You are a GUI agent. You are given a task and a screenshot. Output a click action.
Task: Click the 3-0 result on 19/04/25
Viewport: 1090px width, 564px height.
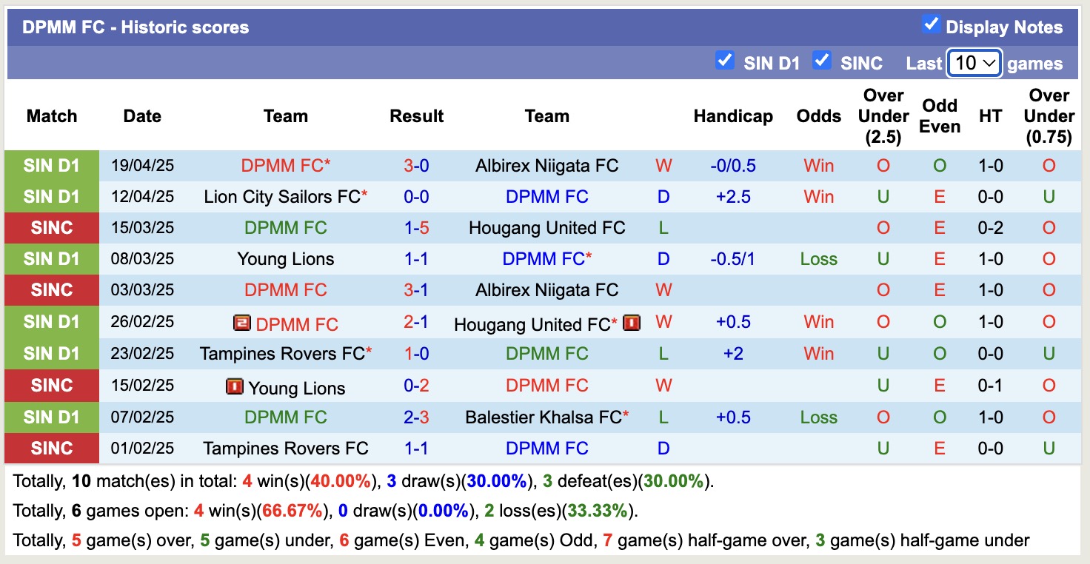pyautogui.click(x=417, y=166)
